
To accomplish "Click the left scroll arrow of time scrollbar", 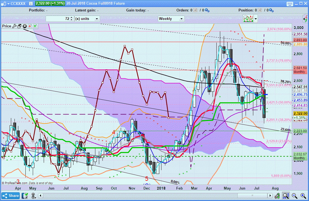I will [x=41, y=196].
